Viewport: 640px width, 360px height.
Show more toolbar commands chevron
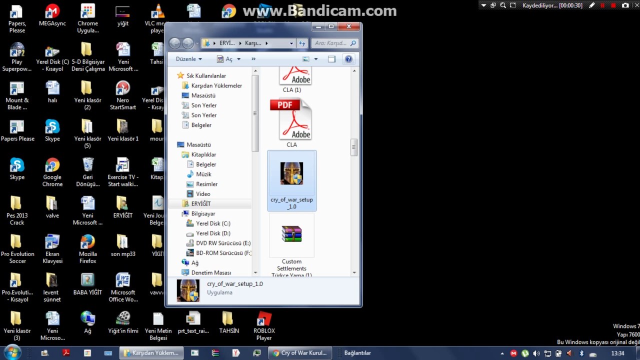tap(253, 59)
